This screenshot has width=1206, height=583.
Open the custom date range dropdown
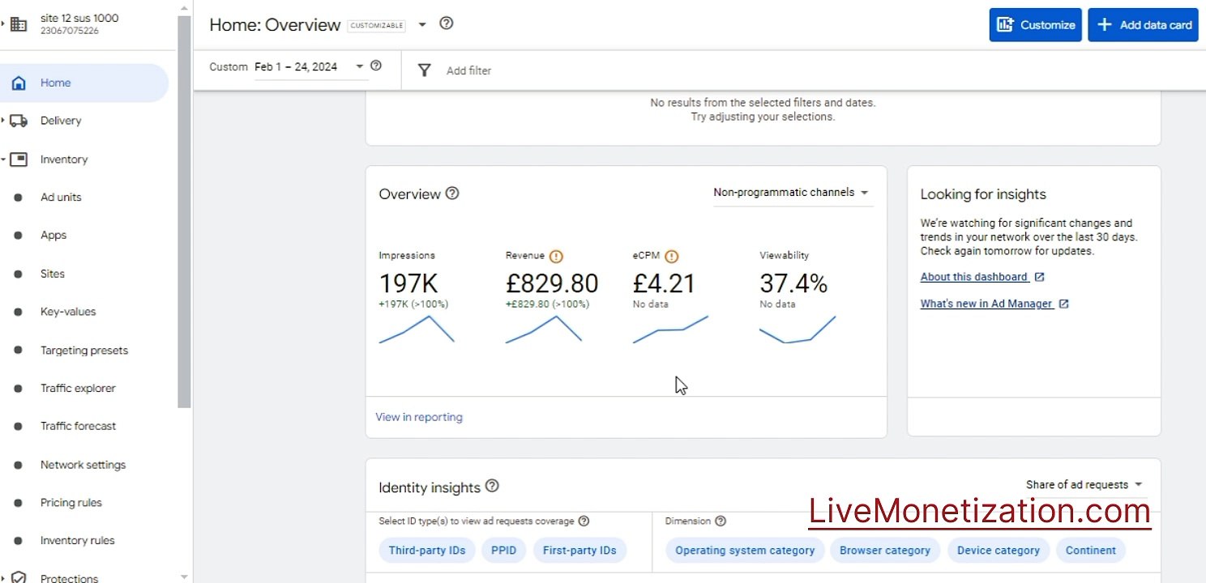(311, 67)
